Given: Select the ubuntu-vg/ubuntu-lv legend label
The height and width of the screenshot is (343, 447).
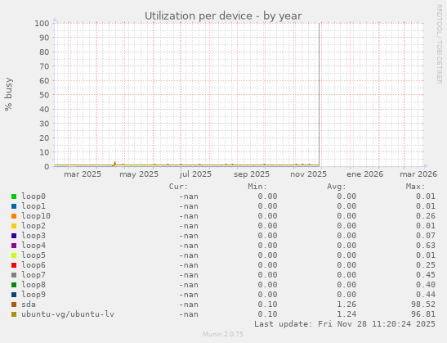Looking at the screenshot, I should (68, 314).
